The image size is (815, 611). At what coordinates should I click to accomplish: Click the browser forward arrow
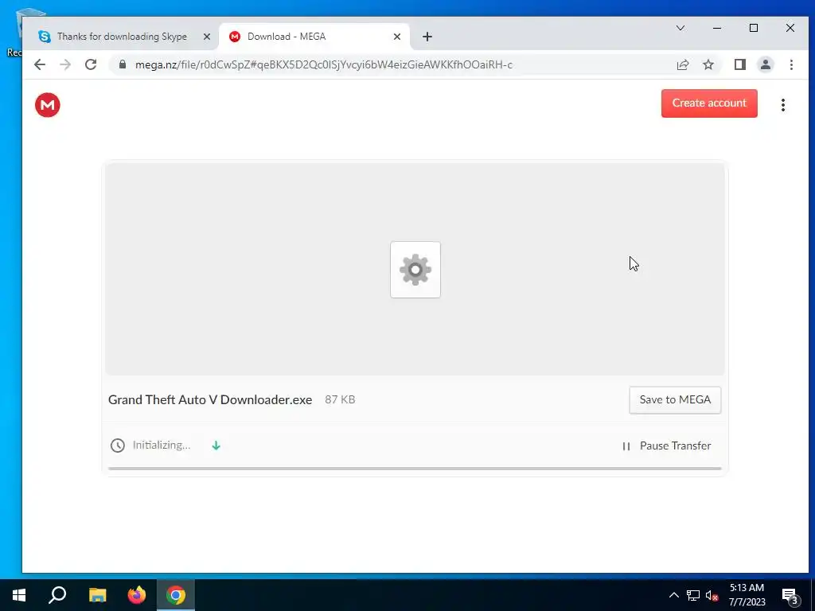65,64
